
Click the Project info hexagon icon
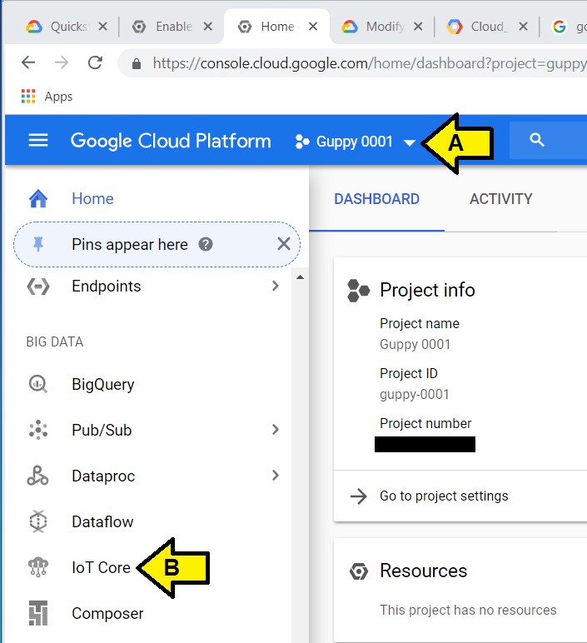(358, 291)
